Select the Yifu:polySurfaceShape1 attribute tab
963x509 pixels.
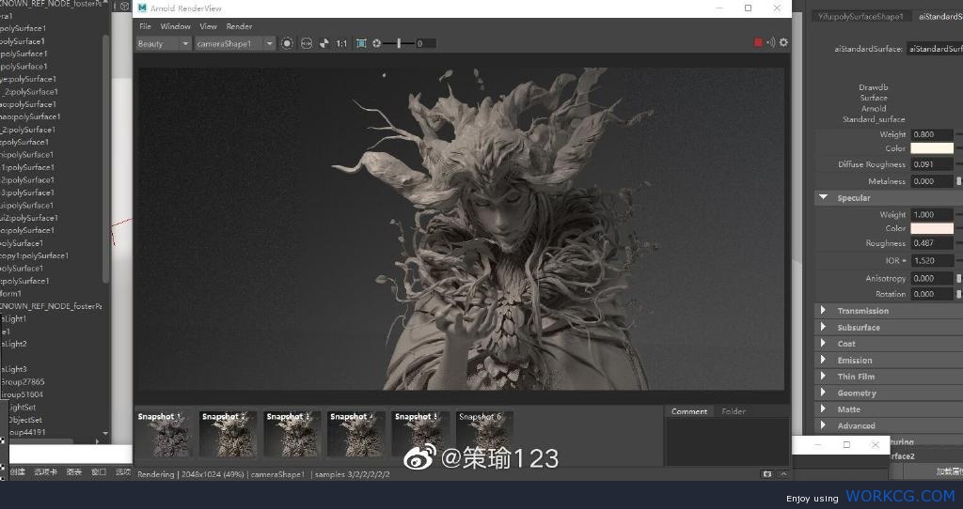[860, 17]
